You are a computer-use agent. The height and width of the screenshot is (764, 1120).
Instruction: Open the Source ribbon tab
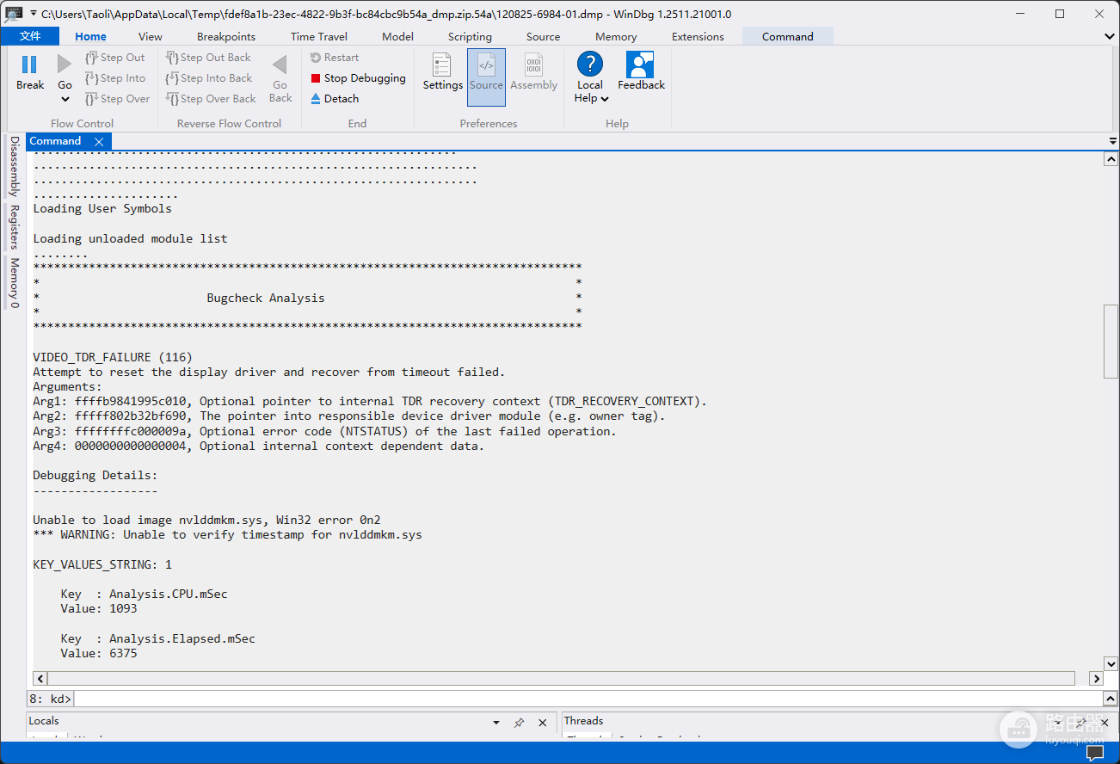543,36
